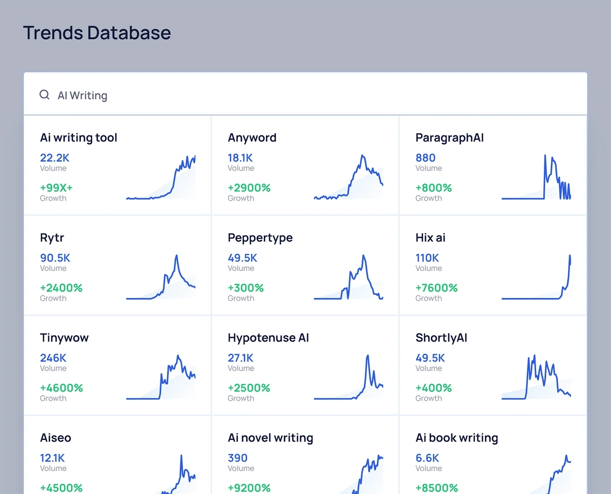Click the +800% growth value
611x494 pixels.
(434, 188)
